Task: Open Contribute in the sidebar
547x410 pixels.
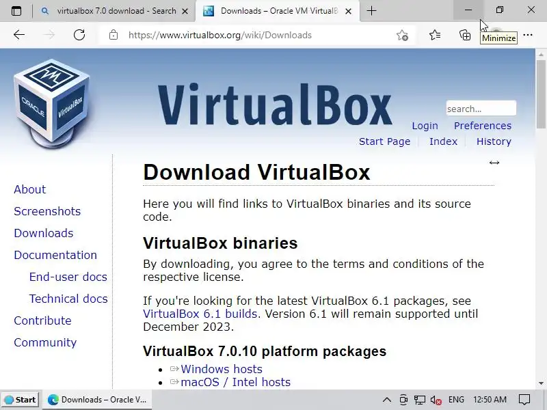Action: 42,320
